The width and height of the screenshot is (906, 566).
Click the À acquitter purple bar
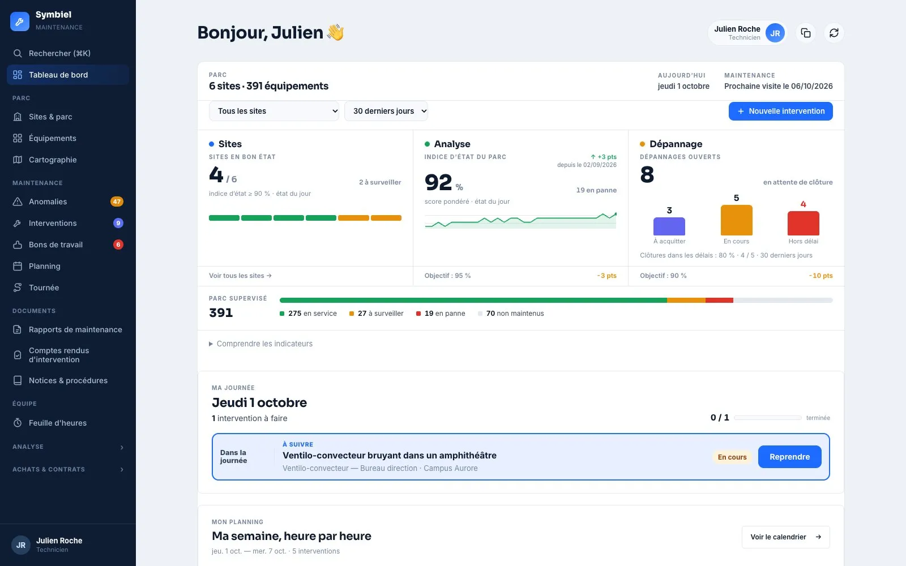coord(669,226)
